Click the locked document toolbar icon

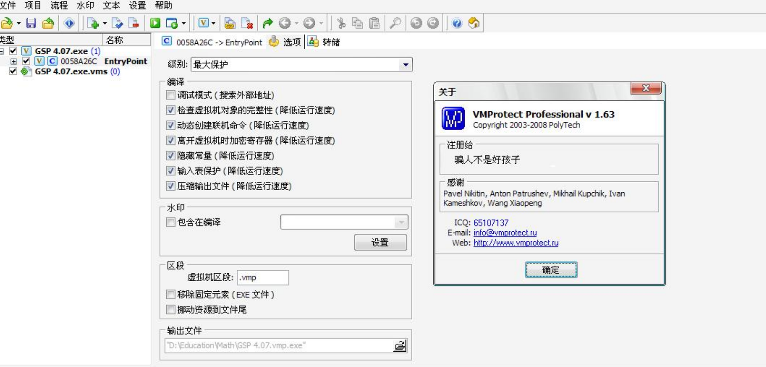(230, 23)
